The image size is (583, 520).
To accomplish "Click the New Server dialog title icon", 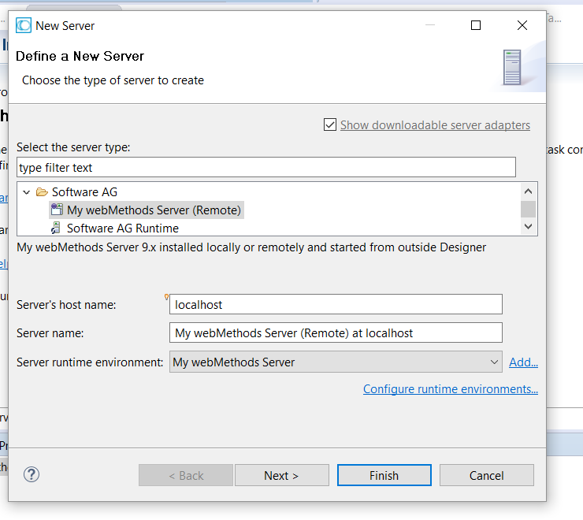I will tap(24, 25).
